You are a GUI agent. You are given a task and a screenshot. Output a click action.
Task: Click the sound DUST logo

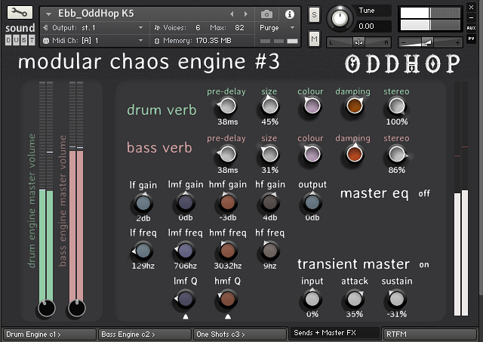[20, 34]
